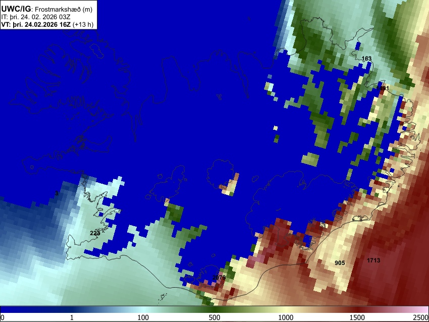Click the title text 'UWC/IG: Frostmarkshæð (m)'

pos(47,9)
